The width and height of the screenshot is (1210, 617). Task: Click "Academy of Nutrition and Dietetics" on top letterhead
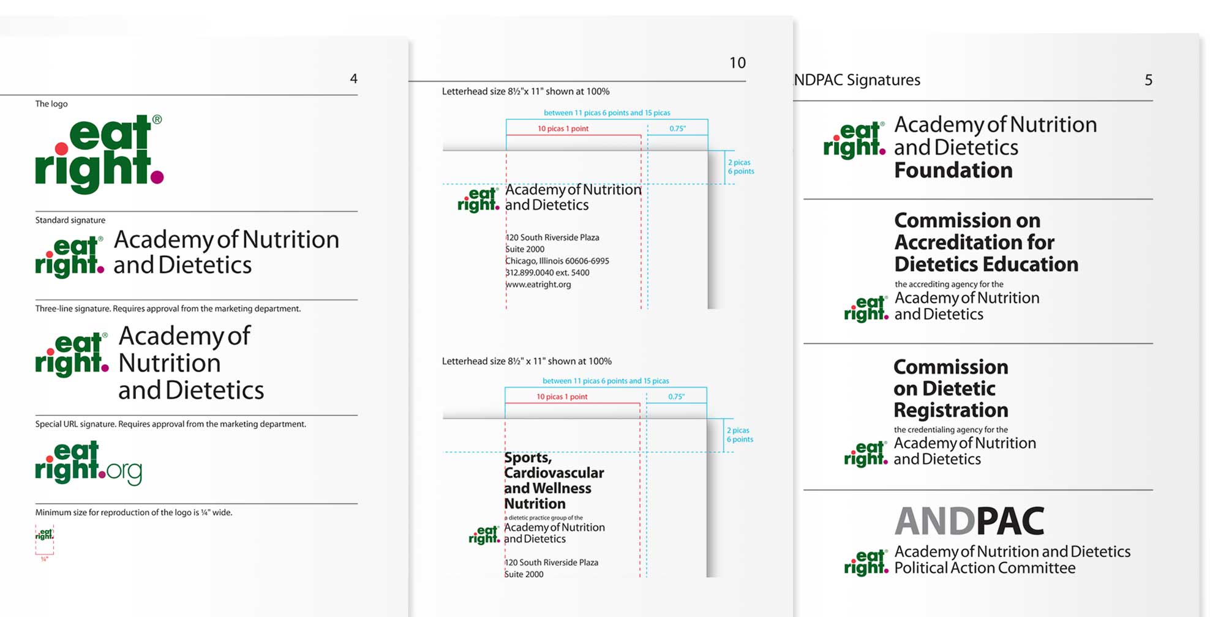click(x=573, y=197)
